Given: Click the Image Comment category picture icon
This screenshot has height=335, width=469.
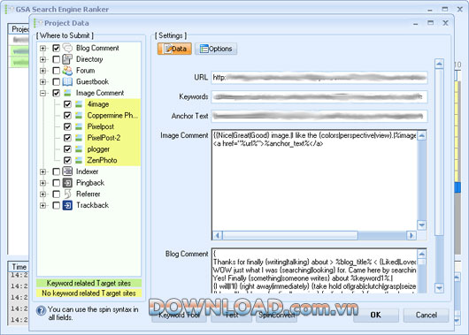Looking at the screenshot, I should [x=67, y=93].
